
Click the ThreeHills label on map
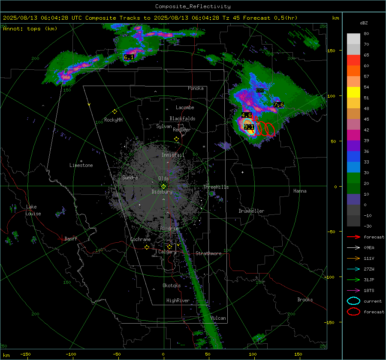(216, 187)
